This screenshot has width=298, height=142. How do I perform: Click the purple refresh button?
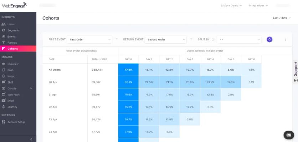pos(269,39)
